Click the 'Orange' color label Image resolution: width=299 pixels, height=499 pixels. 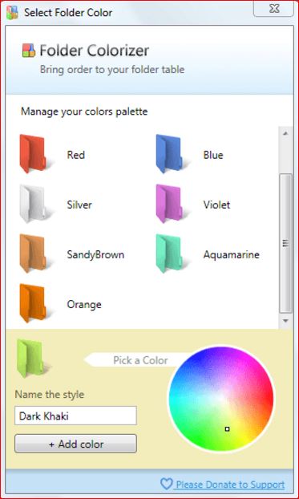click(x=84, y=305)
